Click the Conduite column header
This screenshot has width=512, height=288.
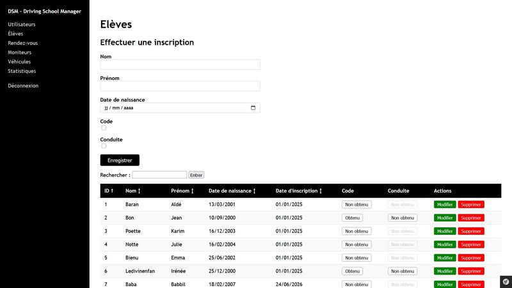point(398,191)
